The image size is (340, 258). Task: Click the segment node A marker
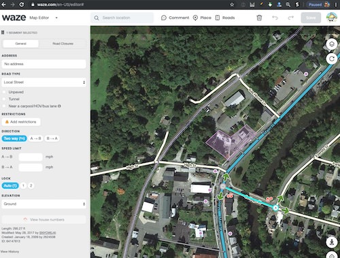[x=275, y=208]
